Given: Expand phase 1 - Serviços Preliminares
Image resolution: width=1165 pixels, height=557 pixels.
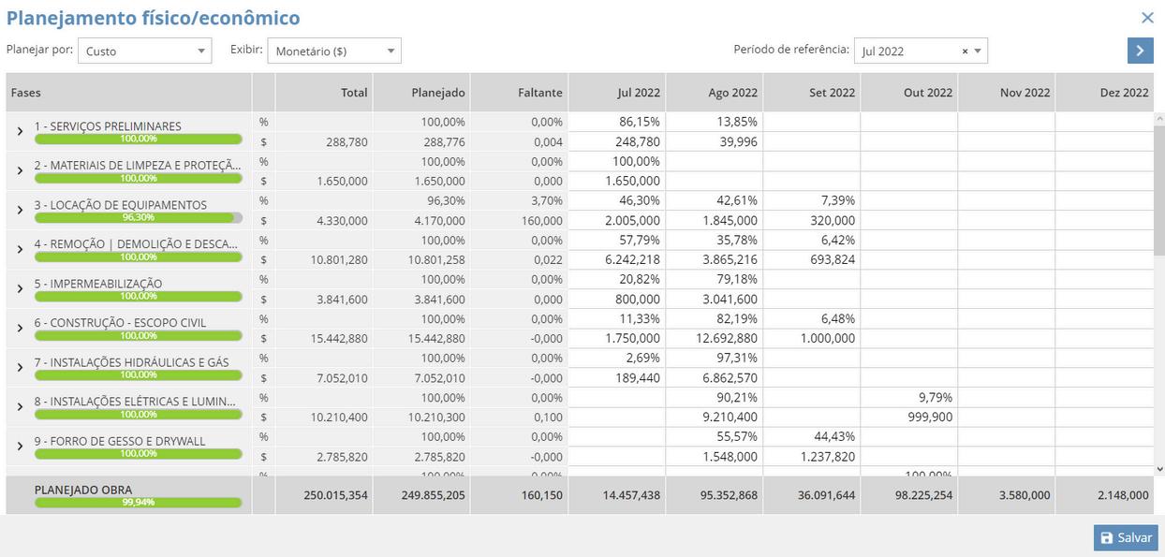Looking at the screenshot, I should pyautogui.click(x=20, y=132).
